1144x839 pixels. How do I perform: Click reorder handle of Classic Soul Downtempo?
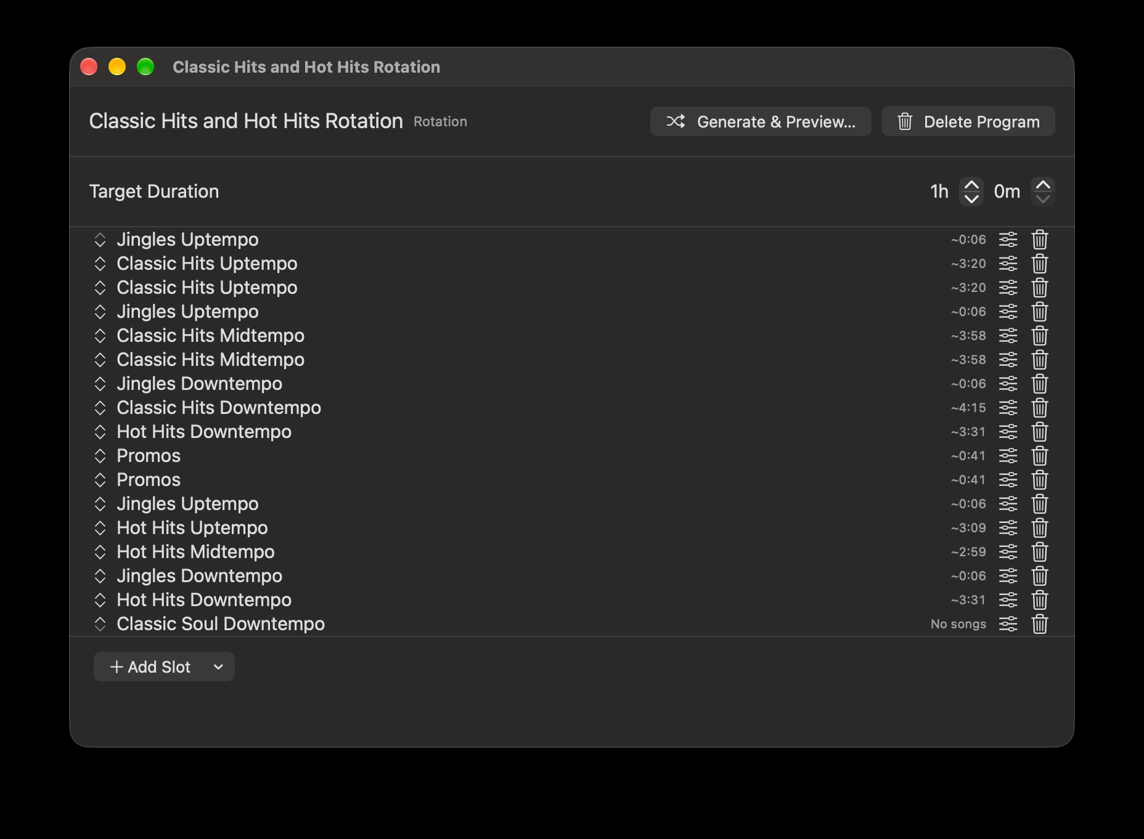tap(100, 624)
